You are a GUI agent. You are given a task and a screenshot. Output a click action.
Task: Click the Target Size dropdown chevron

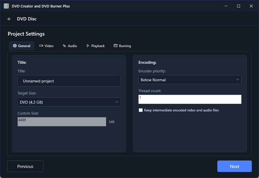pos(117,102)
